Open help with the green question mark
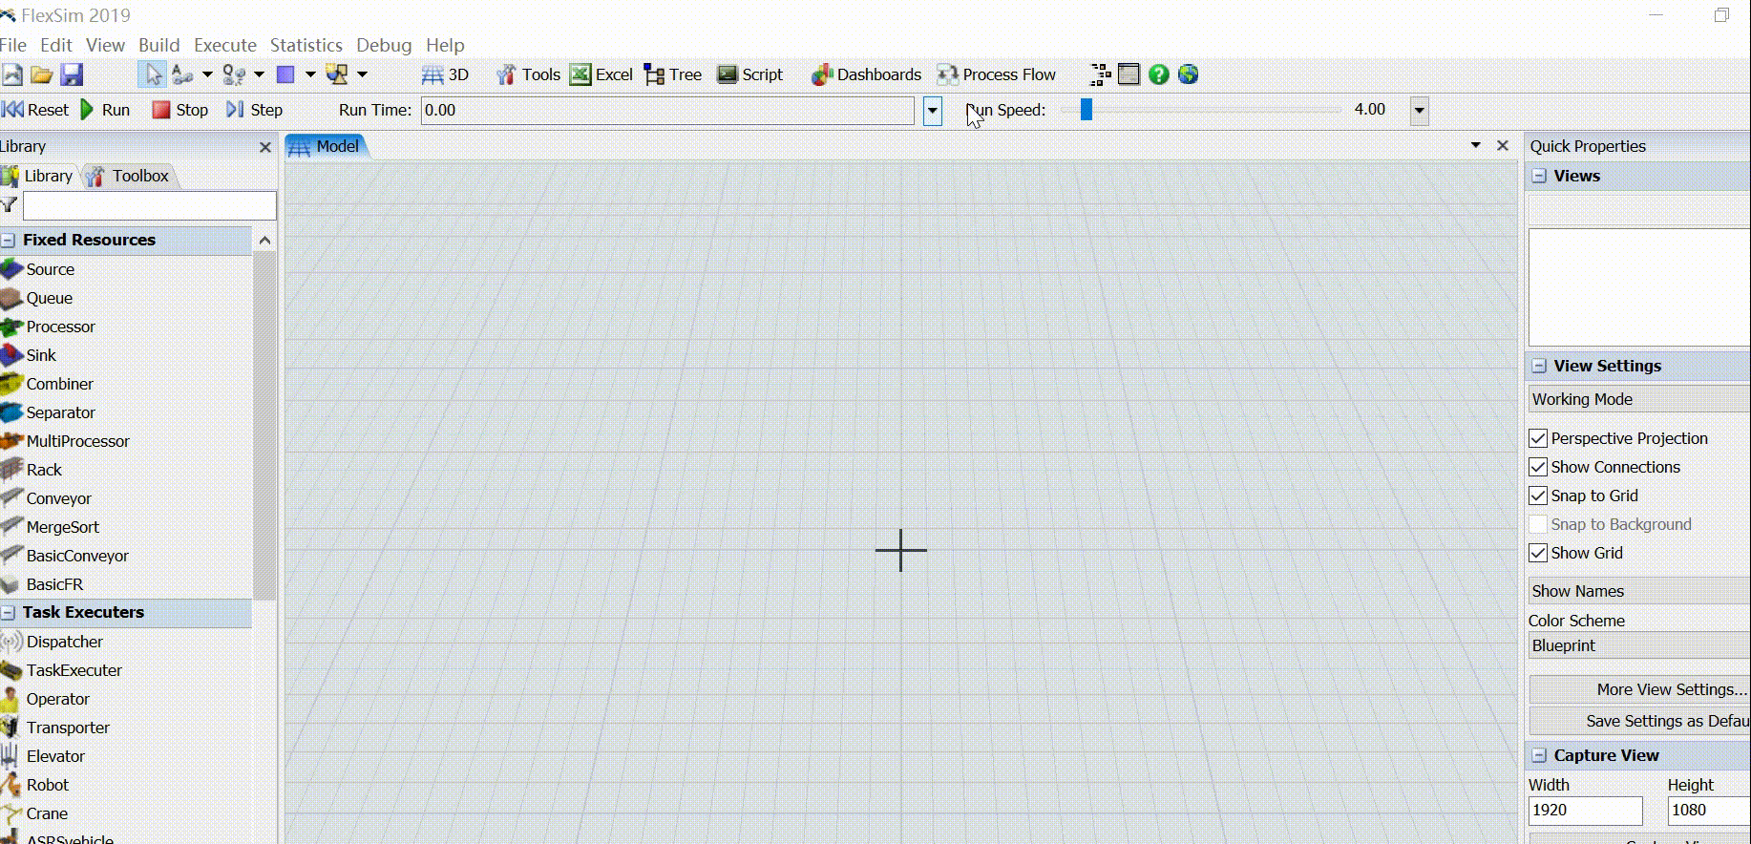The image size is (1751, 844). click(1158, 74)
